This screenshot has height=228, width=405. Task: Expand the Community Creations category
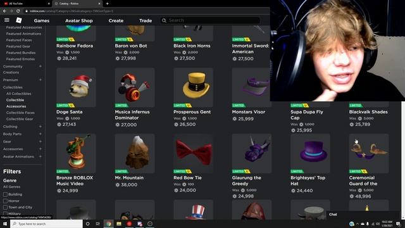pyautogui.click(x=40, y=66)
